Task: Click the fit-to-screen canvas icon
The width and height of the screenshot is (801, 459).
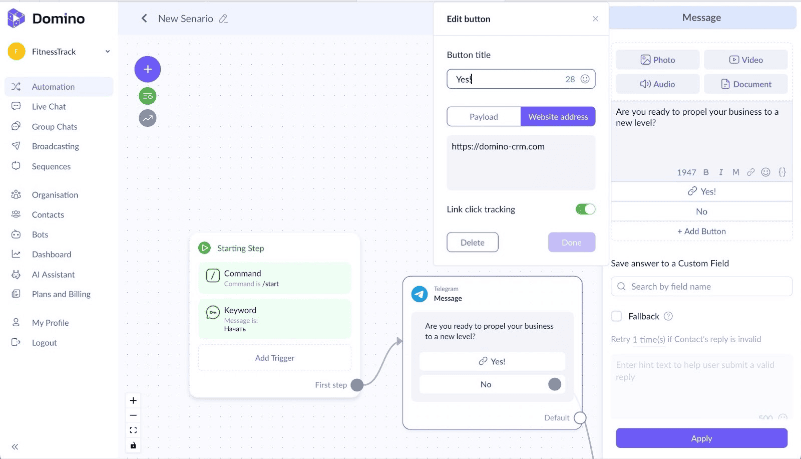Action: click(133, 430)
